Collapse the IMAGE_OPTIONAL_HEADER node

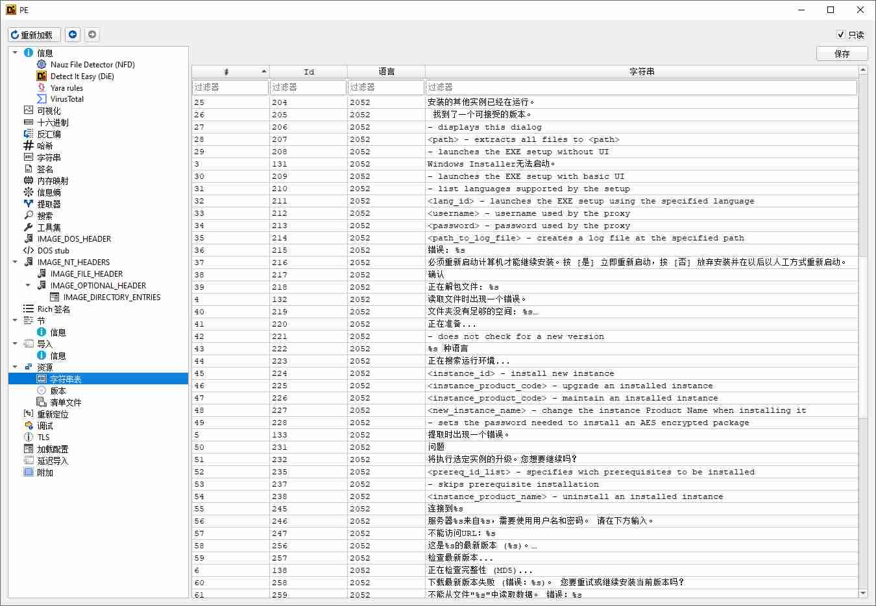click(x=28, y=285)
